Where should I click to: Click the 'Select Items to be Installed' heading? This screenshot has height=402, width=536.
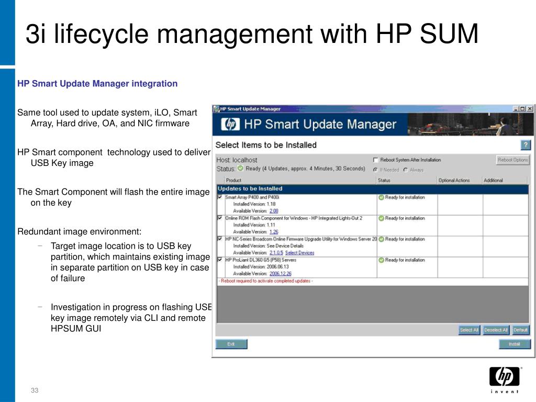click(266, 146)
